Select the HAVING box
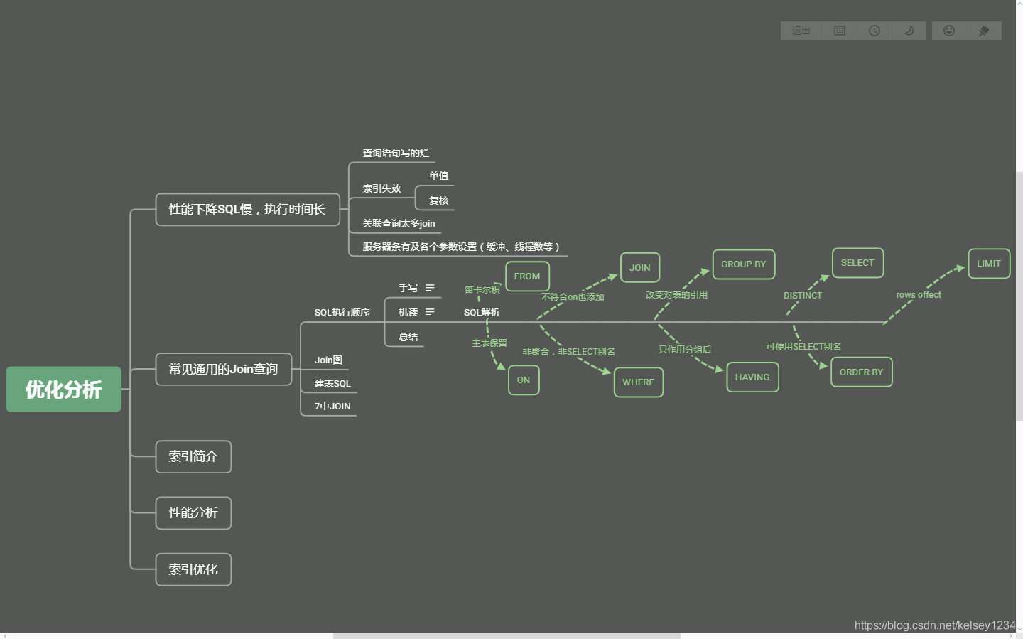 click(x=752, y=377)
